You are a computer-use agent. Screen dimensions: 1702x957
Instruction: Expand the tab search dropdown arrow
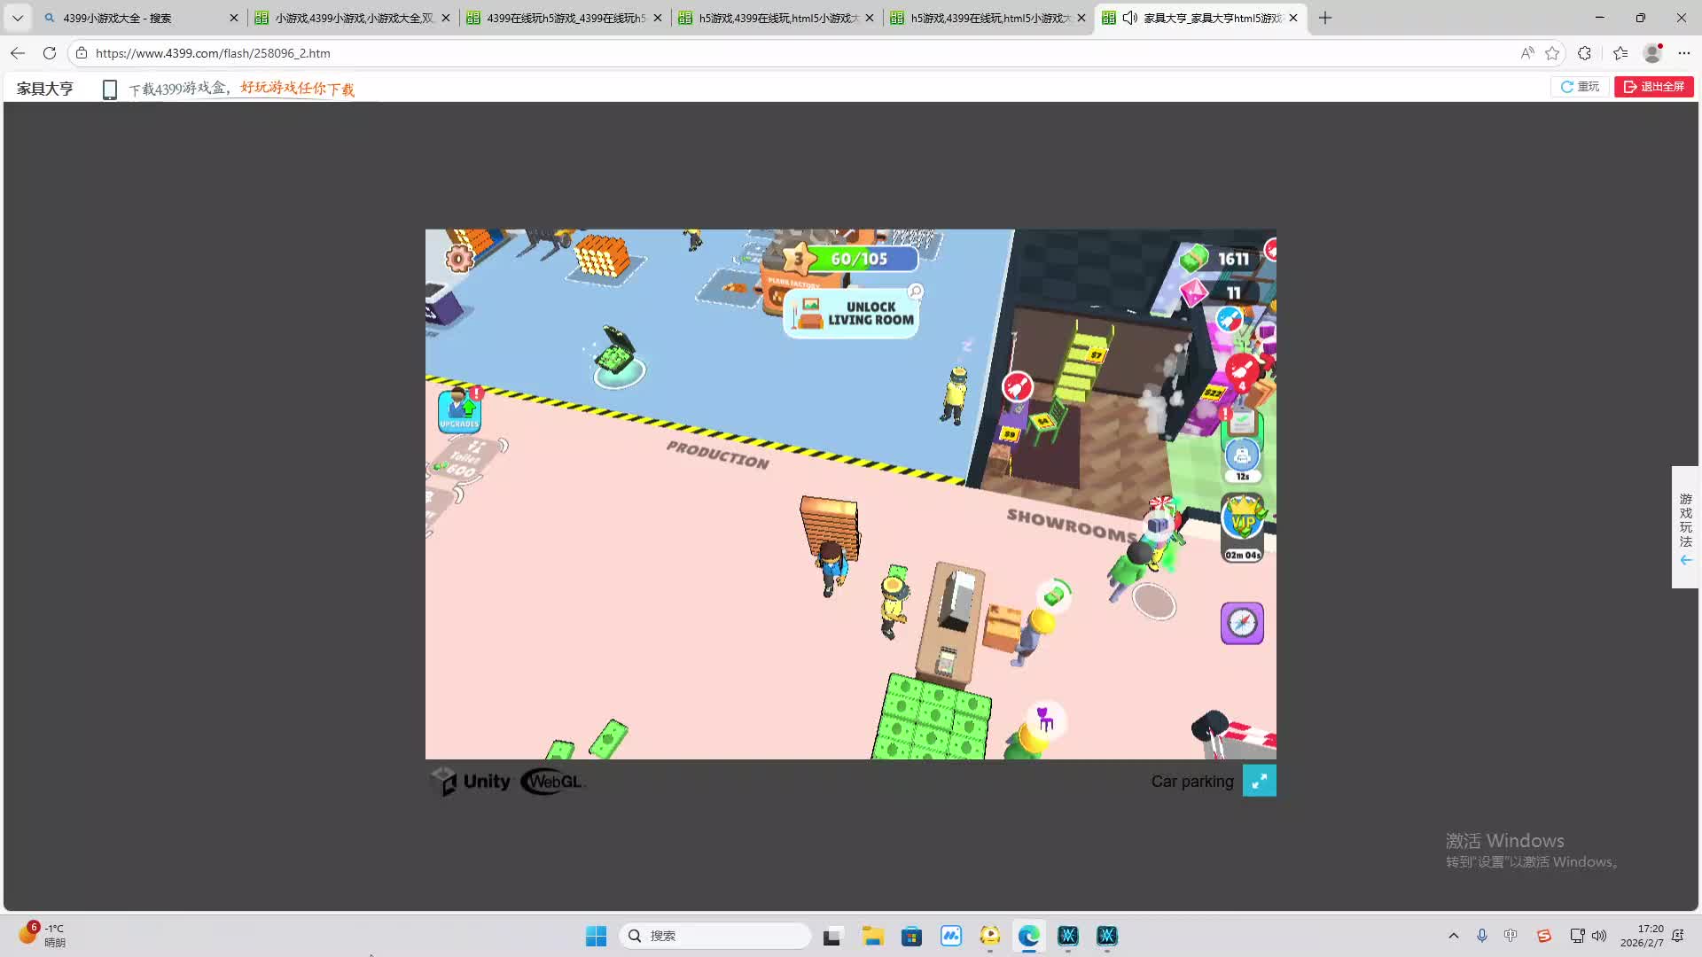coord(17,18)
